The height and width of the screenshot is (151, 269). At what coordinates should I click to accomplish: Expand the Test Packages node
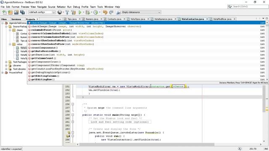(6, 62)
